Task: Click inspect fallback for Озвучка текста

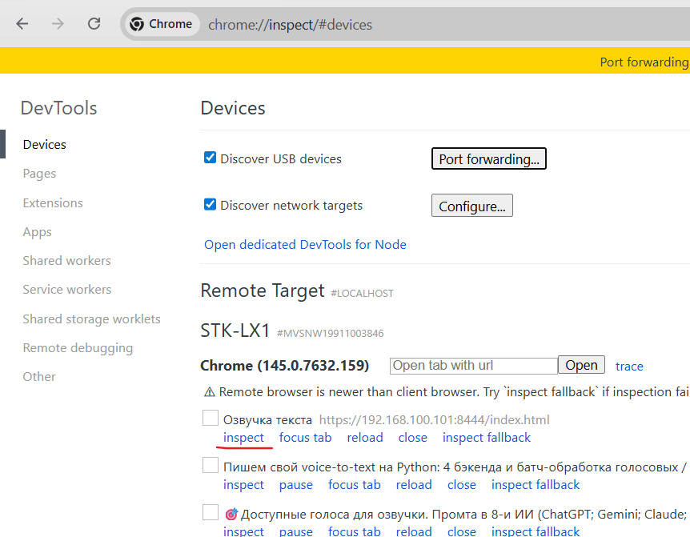Action: pos(486,438)
